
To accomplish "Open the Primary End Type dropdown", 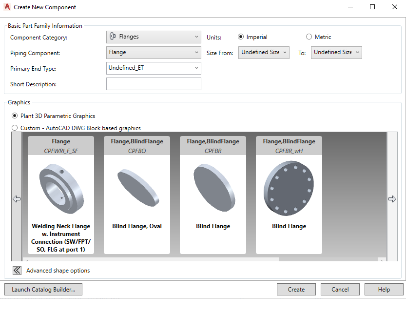I will pos(154,68).
